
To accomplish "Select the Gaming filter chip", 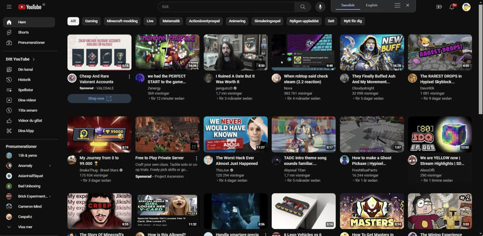I will [x=91, y=21].
